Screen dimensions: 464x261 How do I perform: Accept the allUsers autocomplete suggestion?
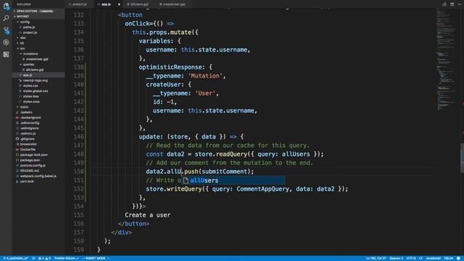pyautogui.click(x=233, y=181)
